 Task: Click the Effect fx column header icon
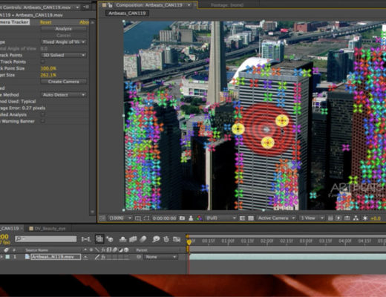[103, 250]
